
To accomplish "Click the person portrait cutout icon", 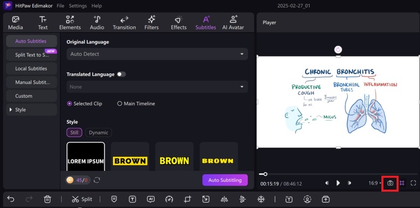I will tap(307, 199).
